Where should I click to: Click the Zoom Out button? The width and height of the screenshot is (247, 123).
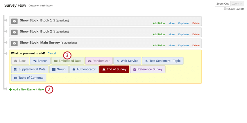point(222,3)
